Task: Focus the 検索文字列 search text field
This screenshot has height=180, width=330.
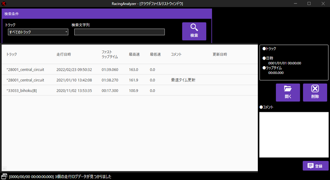Action: pos(119,32)
